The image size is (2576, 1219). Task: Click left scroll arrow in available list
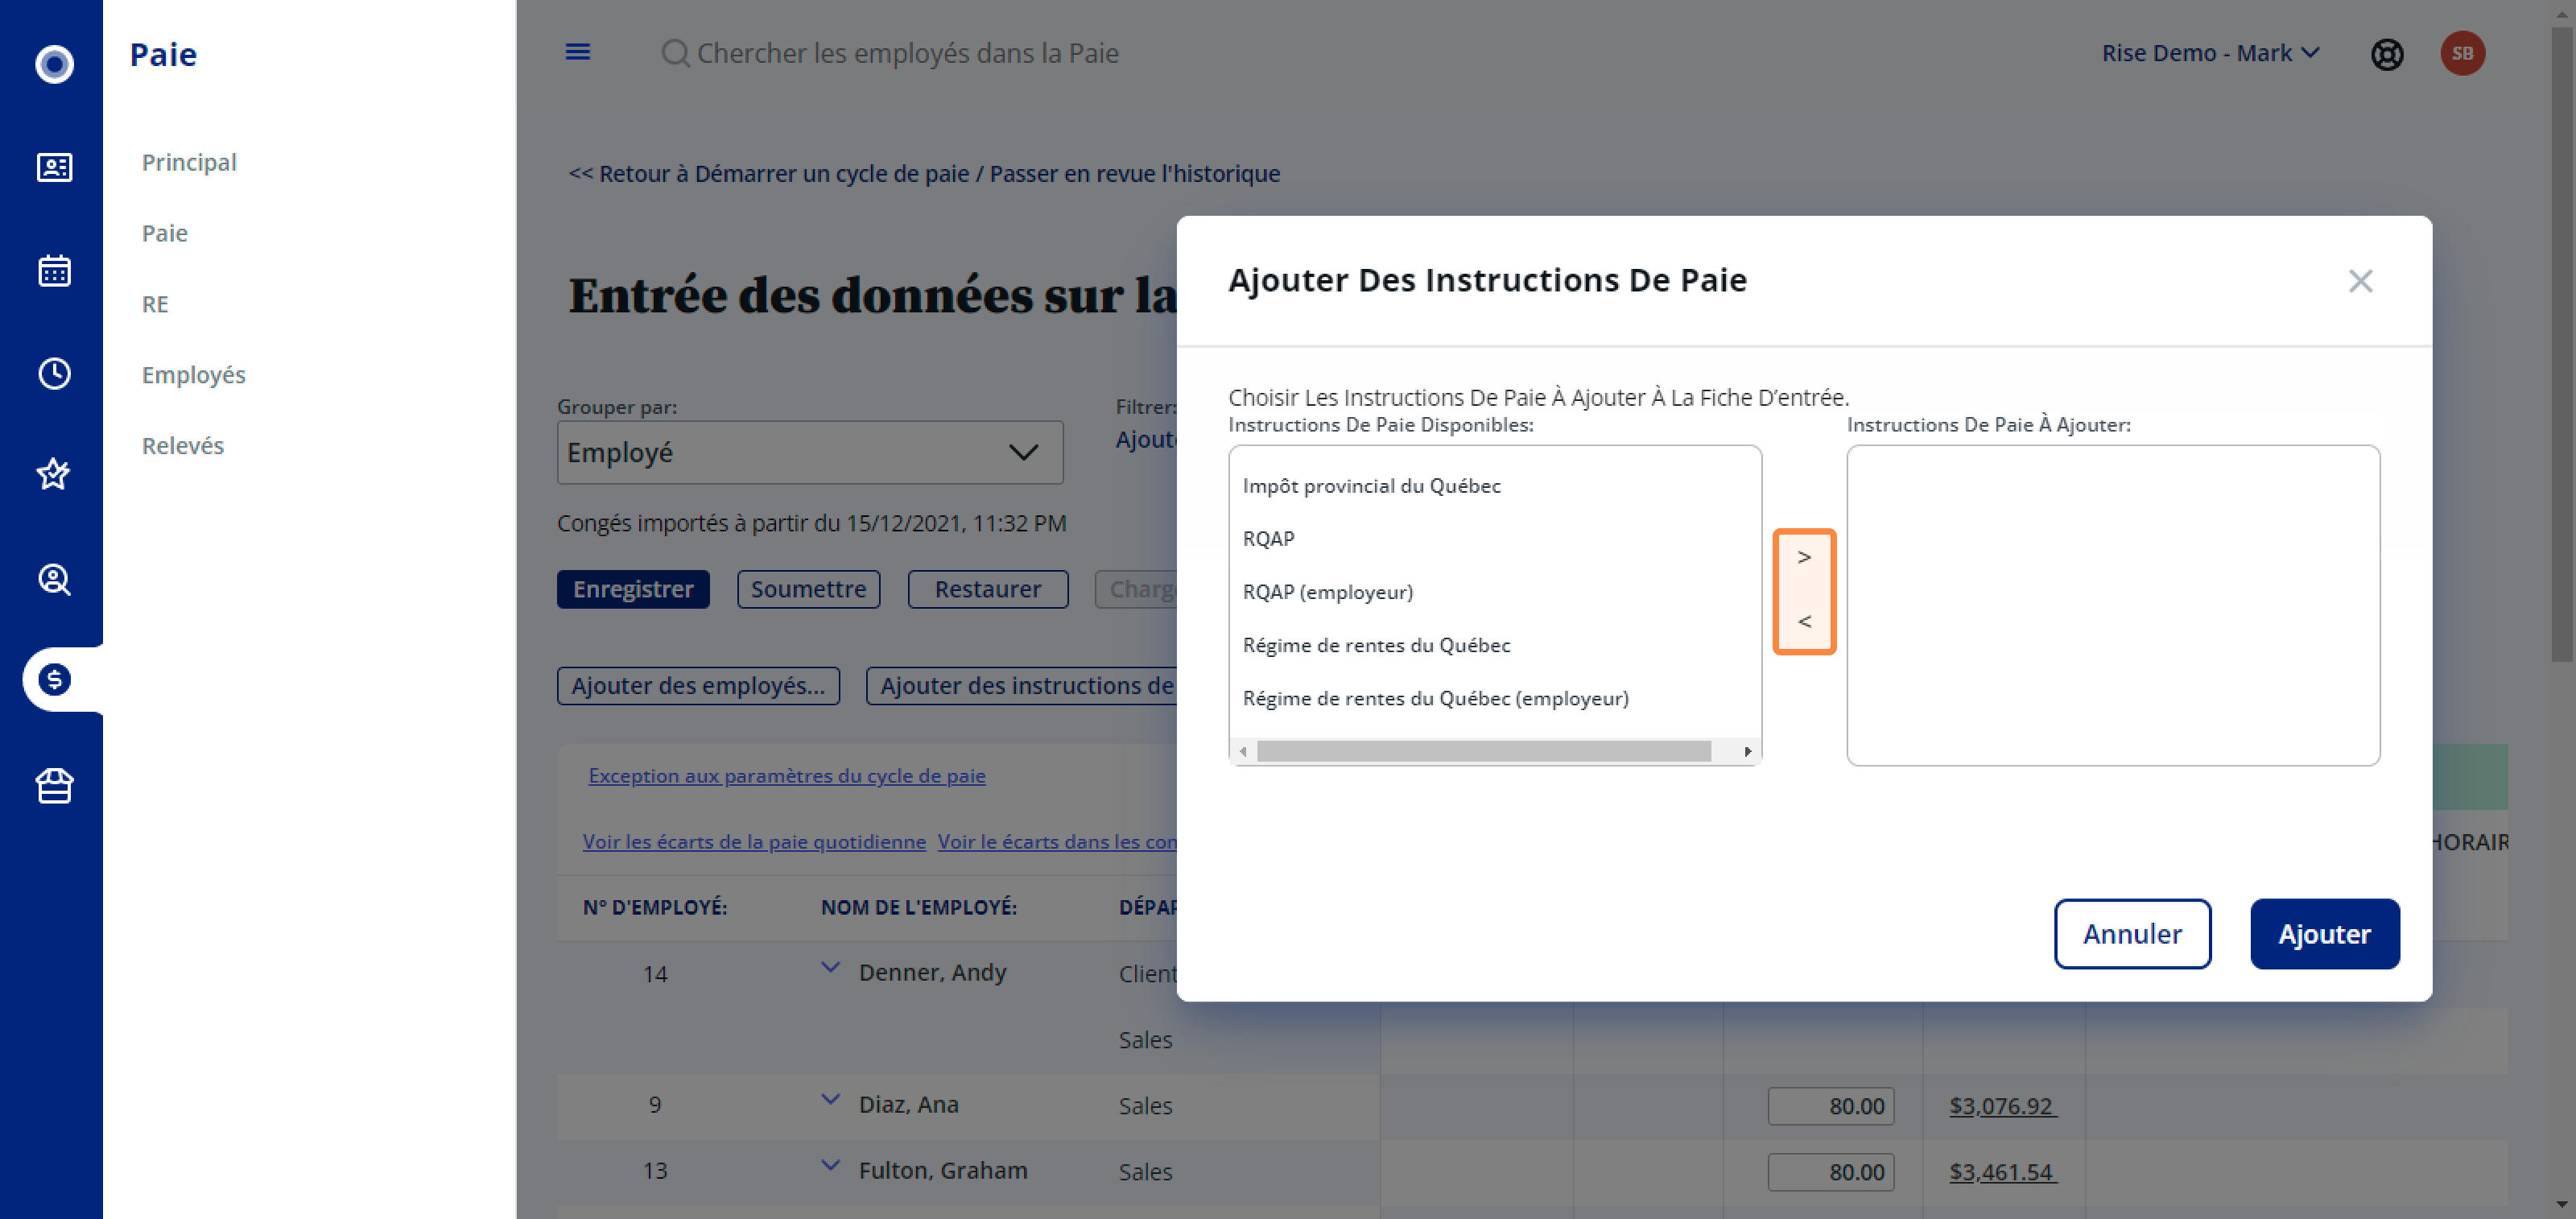1243,751
